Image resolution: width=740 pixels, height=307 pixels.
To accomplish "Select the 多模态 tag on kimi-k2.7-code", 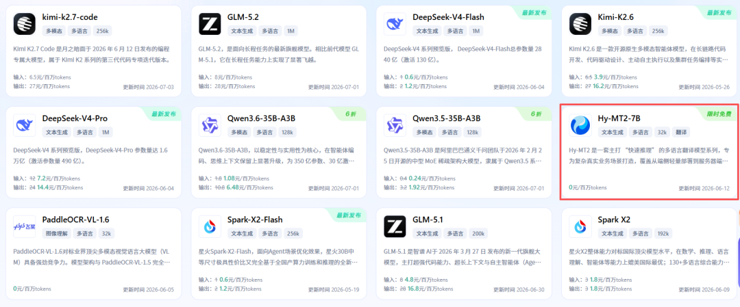I will [x=54, y=31].
